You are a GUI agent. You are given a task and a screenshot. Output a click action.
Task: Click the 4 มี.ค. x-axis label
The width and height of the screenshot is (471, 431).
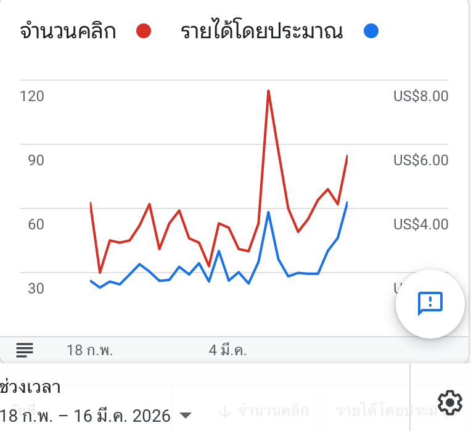[x=227, y=350]
